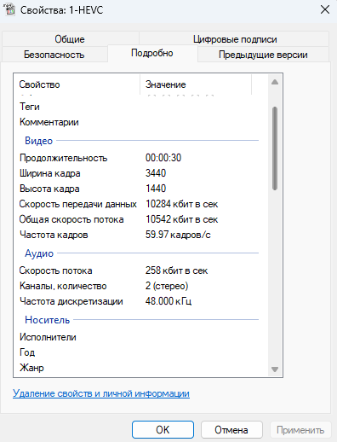Click the Свойство column header

pos(77,84)
